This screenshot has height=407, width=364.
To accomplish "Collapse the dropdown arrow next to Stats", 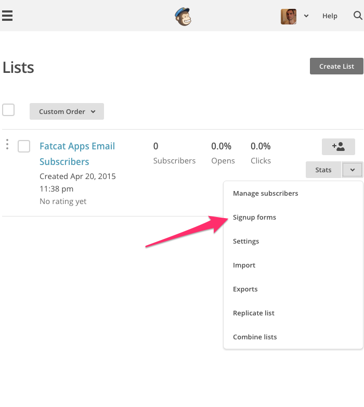I will coord(353,170).
